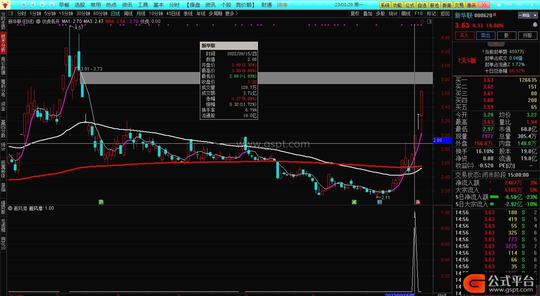
Task: Open the 热点 menu
Action: pyautogui.click(x=111, y=5)
